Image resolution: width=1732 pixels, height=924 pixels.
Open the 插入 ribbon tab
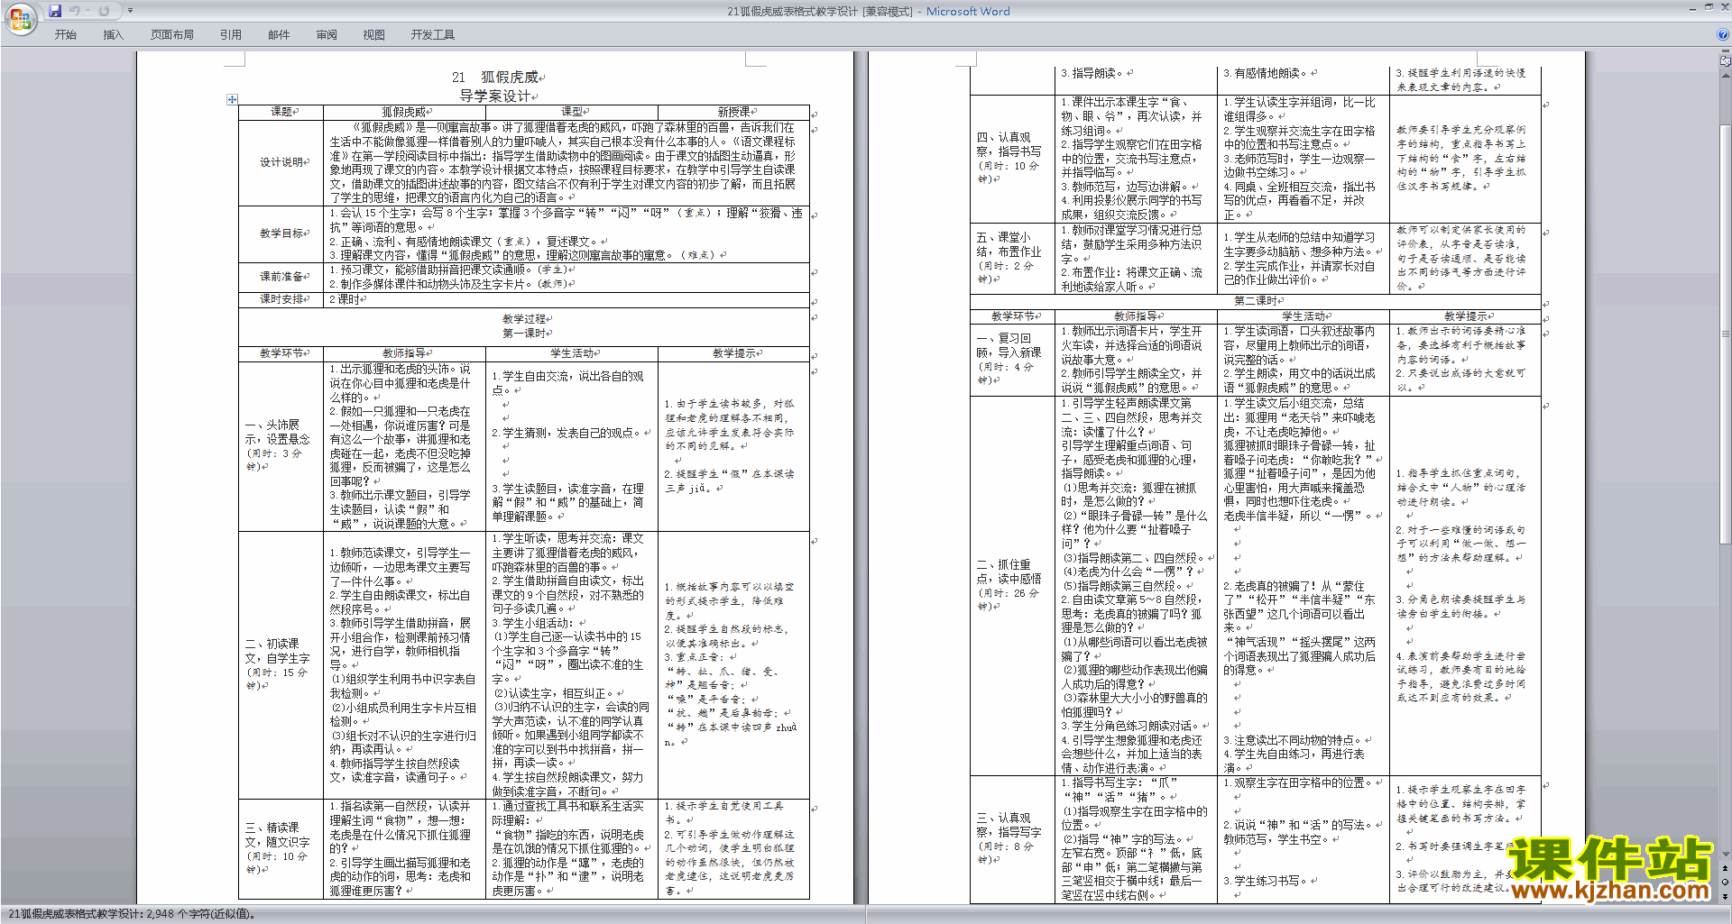[x=113, y=34]
